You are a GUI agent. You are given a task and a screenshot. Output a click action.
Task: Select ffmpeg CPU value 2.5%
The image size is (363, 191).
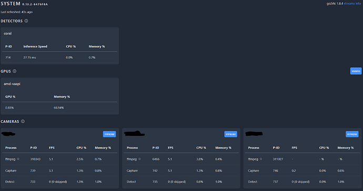pos(80,159)
